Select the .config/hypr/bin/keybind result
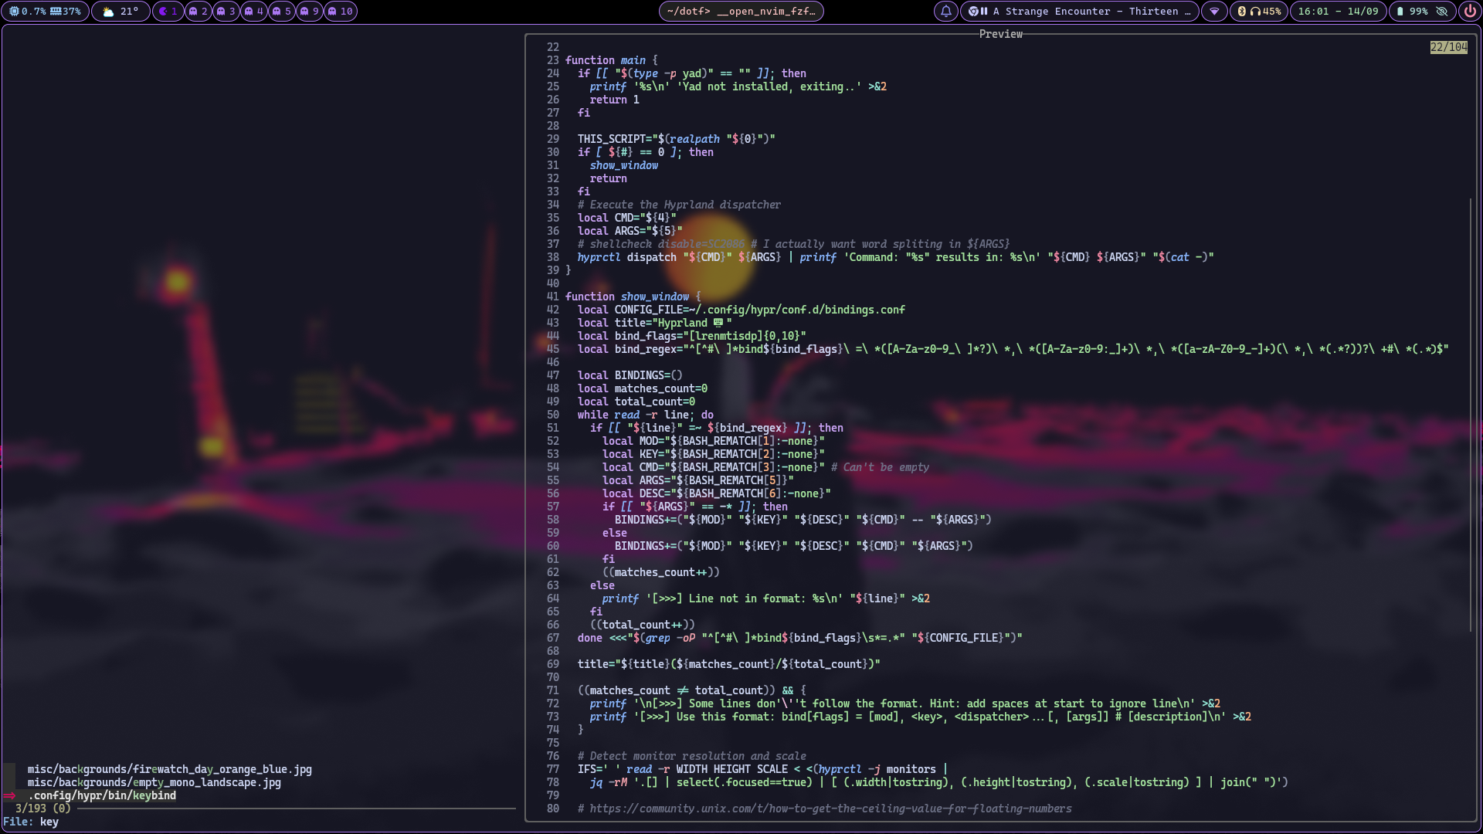1483x834 pixels. click(x=102, y=795)
